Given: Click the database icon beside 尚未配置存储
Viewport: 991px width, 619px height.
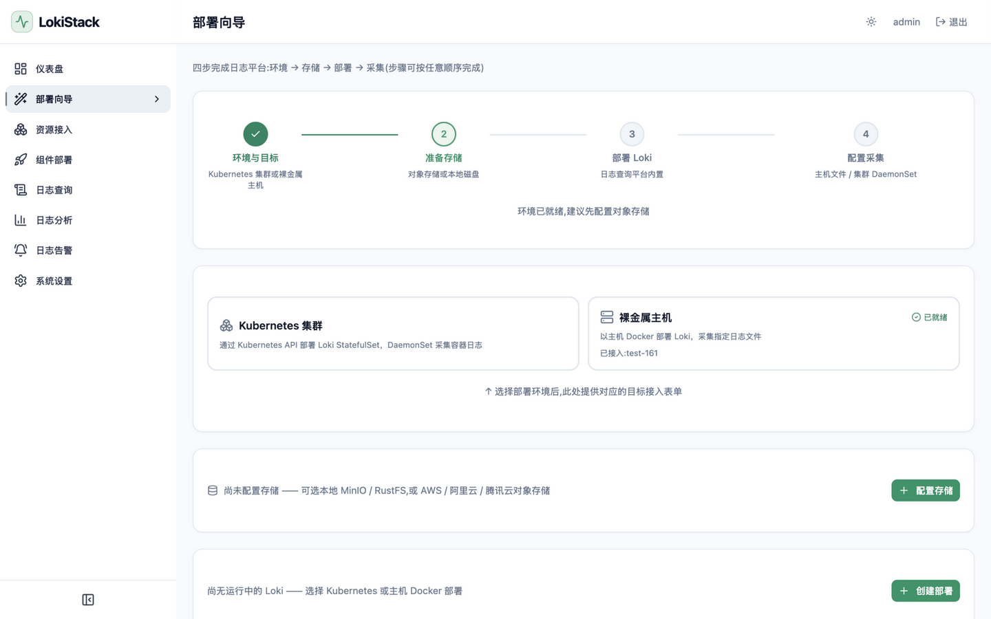Looking at the screenshot, I should click(x=213, y=490).
